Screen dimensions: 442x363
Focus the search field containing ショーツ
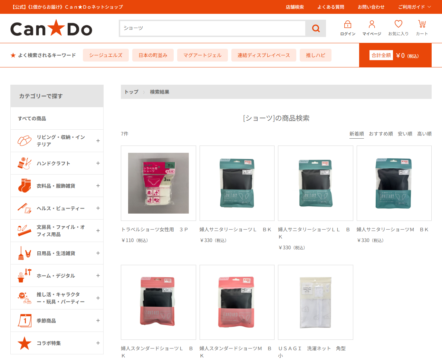tap(213, 28)
